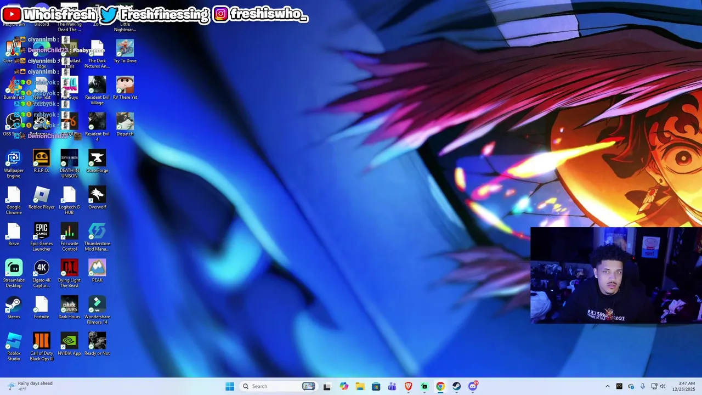Open the Thunderstore Mod Manager shortcut

click(x=97, y=238)
